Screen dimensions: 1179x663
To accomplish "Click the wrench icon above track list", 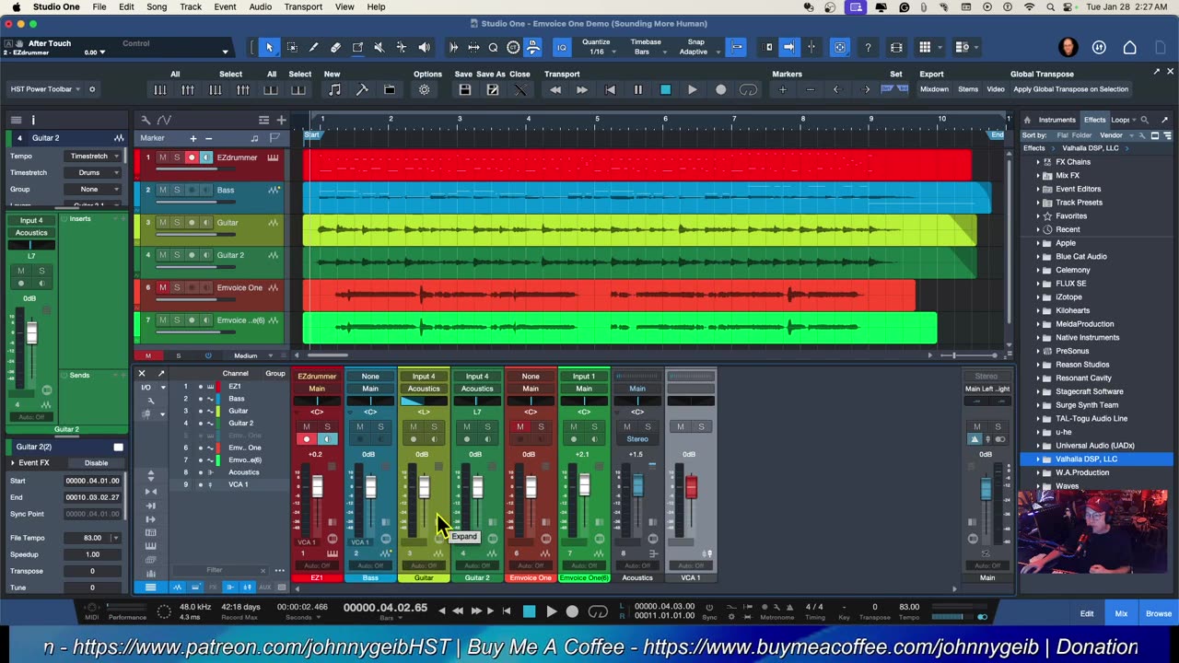I will tap(146, 120).
